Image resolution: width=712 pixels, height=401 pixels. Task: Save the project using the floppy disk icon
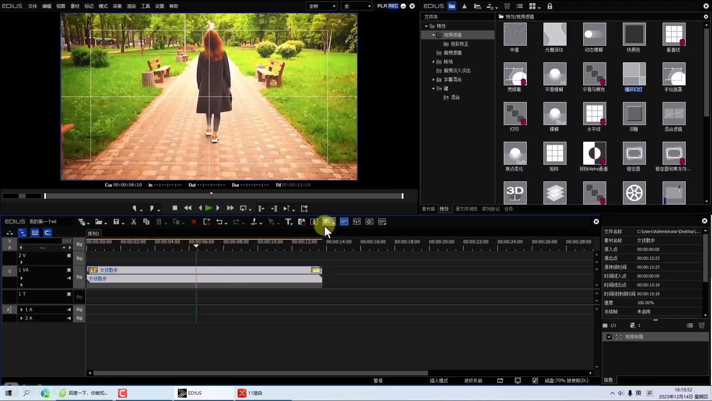tap(116, 222)
